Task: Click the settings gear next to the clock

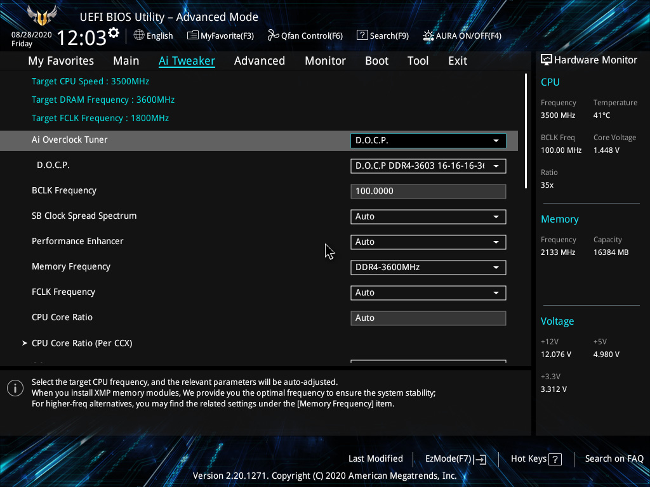Action: point(114,33)
